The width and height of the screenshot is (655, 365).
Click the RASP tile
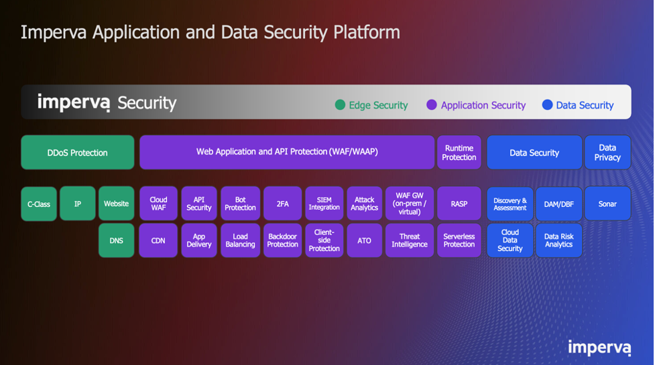[459, 204]
